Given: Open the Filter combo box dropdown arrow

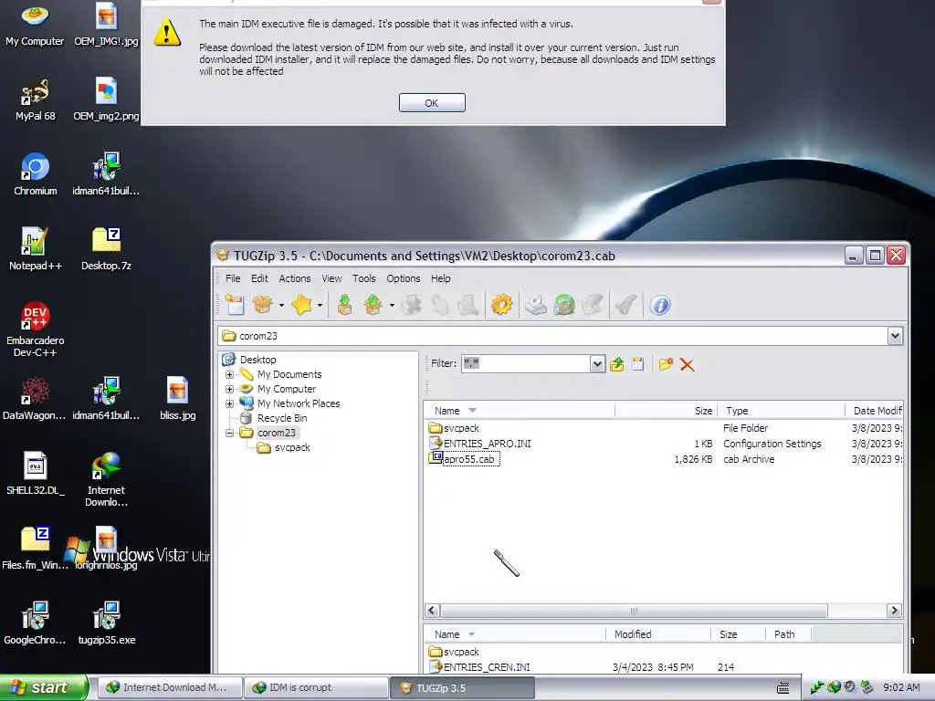Looking at the screenshot, I should [597, 363].
